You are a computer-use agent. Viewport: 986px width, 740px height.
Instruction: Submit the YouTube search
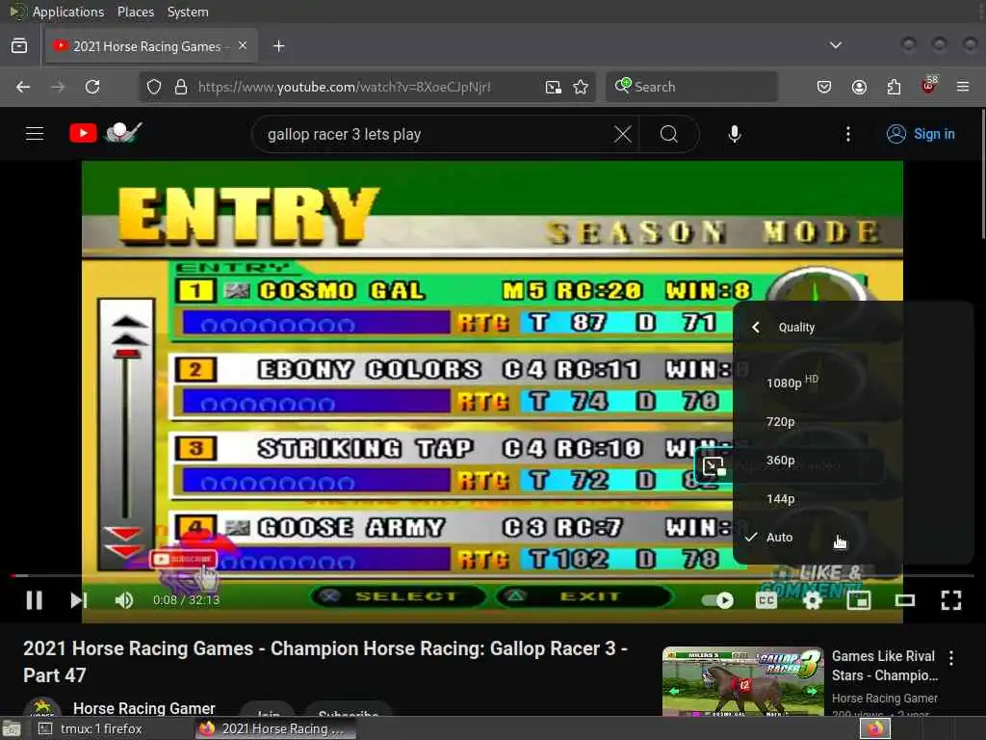point(669,133)
